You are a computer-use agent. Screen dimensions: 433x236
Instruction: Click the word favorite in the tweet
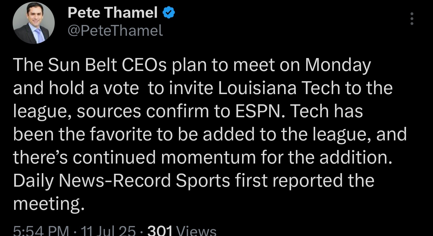coord(117,134)
